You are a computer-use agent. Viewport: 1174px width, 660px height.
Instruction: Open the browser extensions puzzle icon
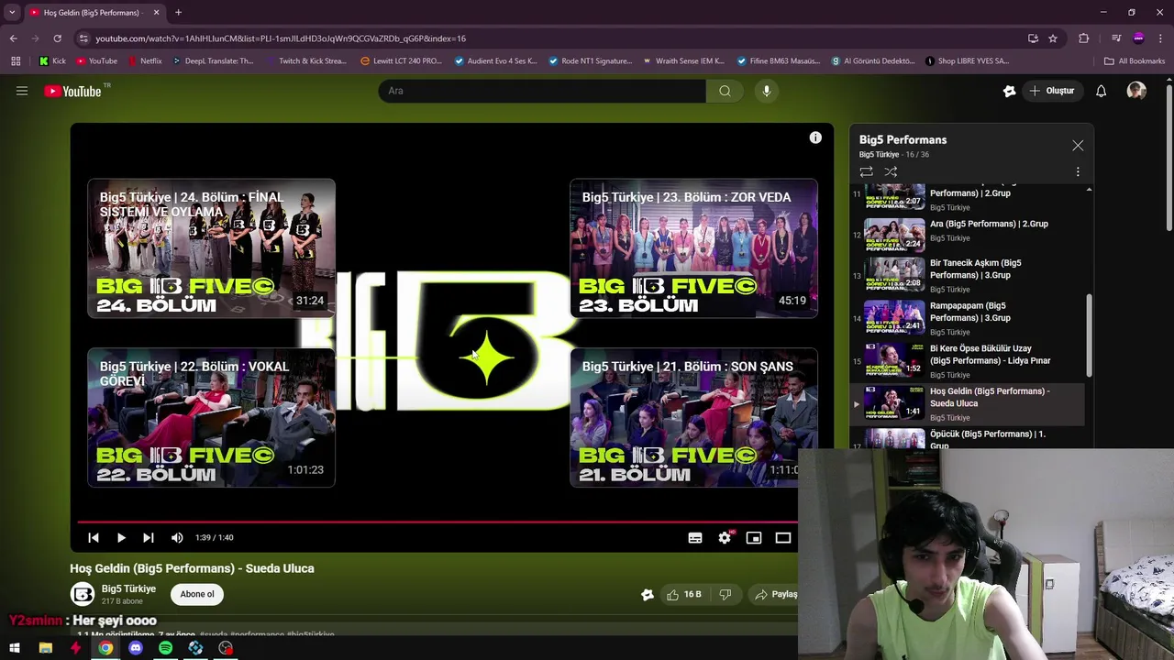click(1083, 38)
